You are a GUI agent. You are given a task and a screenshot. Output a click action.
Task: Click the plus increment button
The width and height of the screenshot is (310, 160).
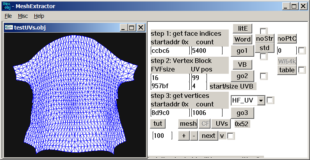pyautogui.click(x=184, y=136)
